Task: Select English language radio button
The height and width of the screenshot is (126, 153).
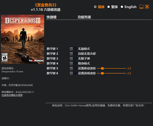Action: (122, 7)
